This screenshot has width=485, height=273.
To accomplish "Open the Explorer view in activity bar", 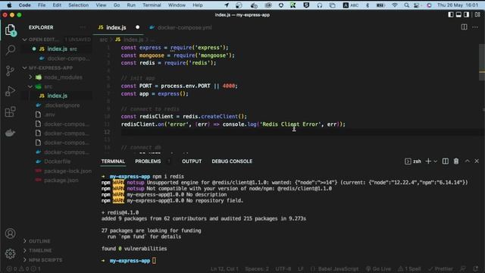I will [11, 30].
